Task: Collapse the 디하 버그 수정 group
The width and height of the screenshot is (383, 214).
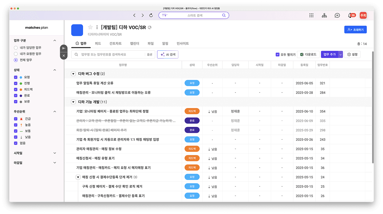Action: [x=73, y=74]
